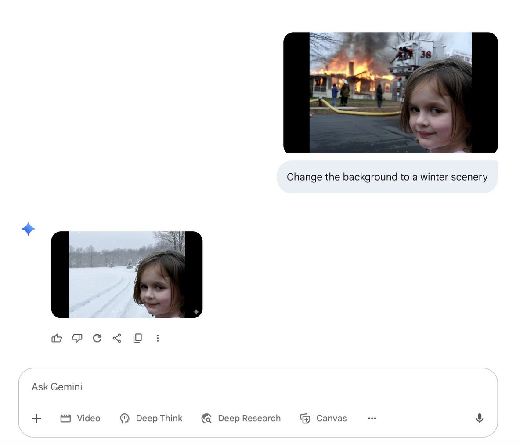Open the vertical three-dot menu under the response
The width and height of the screenshot is (527, 445).
[x=158, y=338]
